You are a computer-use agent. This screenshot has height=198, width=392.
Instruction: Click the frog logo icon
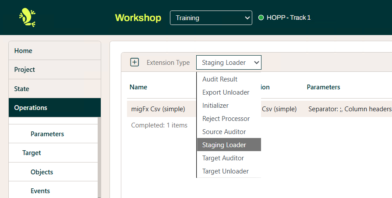point(27,17)
